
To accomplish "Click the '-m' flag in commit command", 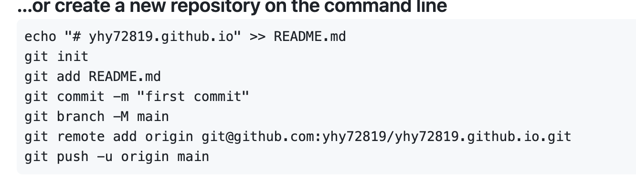I will (121, 97).
